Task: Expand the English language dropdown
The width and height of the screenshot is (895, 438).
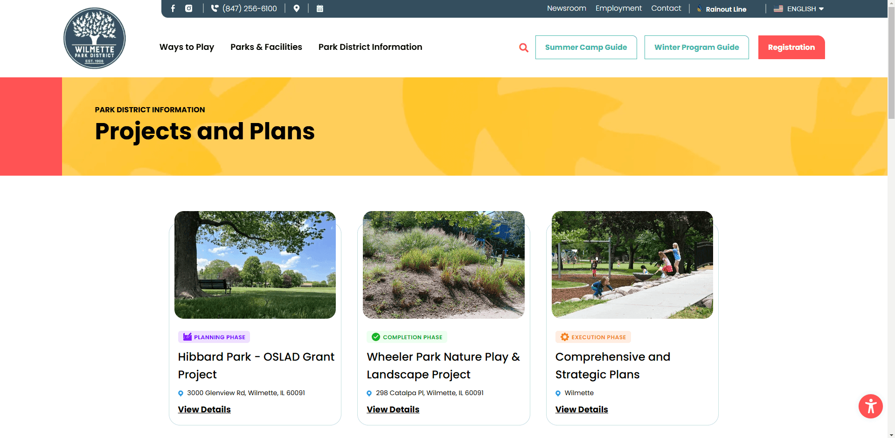Action: click(x=799, y=9)
